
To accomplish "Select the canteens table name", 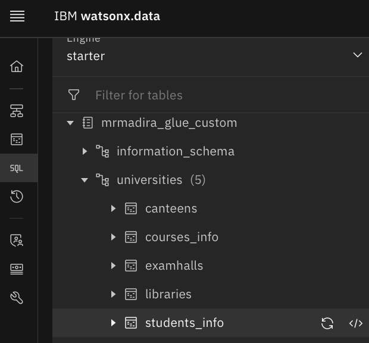I will click(171, 209).
